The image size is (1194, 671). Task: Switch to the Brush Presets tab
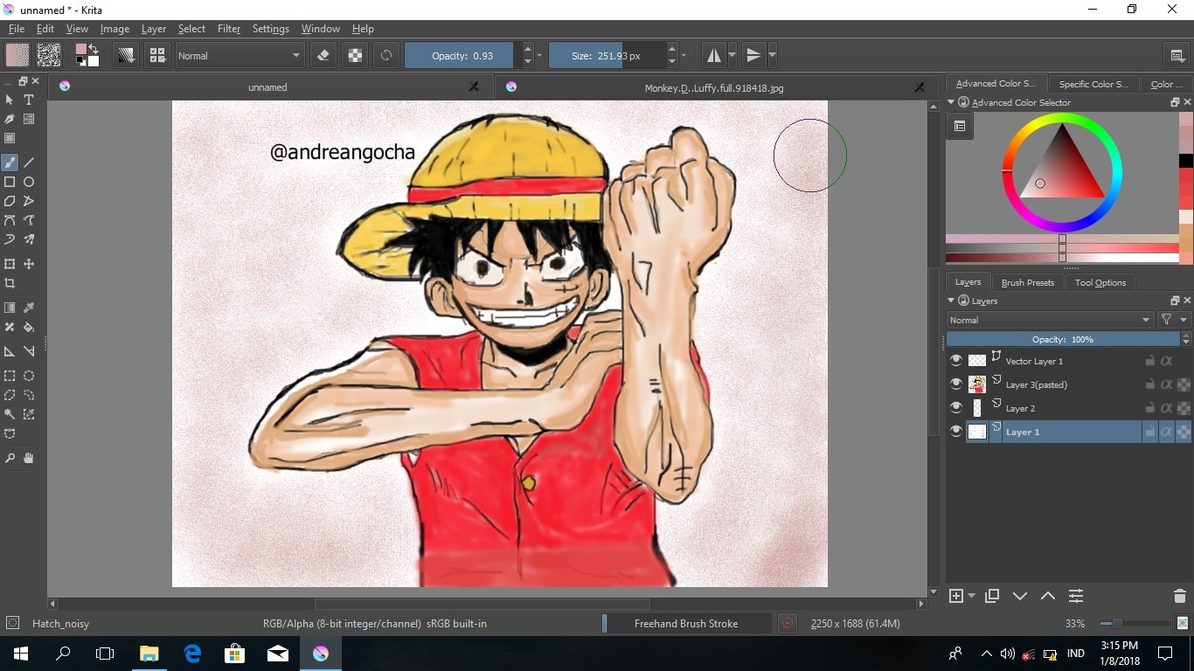pyautogui.click(x=1028, y=282)
